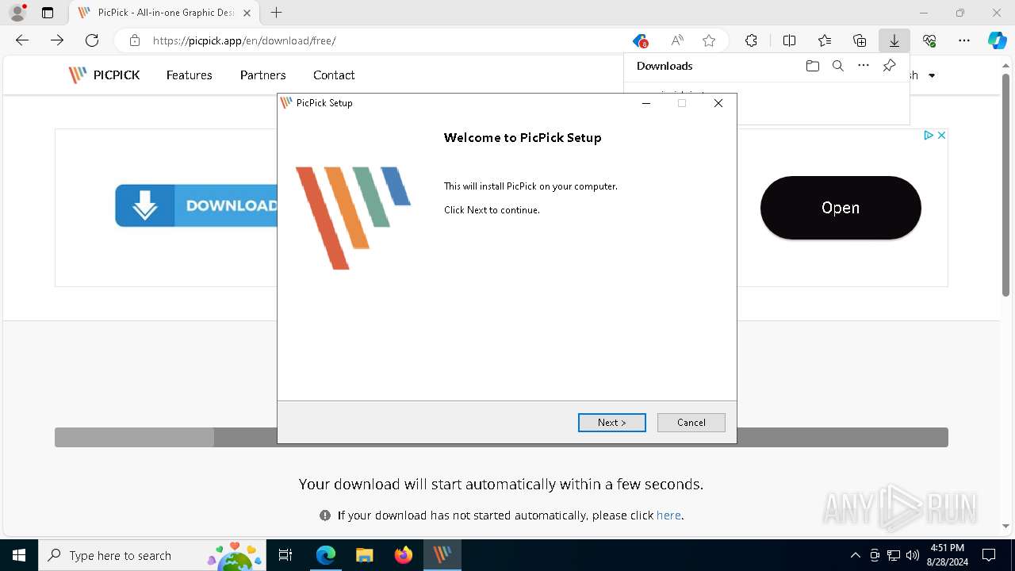Open Task View on taskbar
This screenshot has width=1015, height=571.
coord(285,555)
